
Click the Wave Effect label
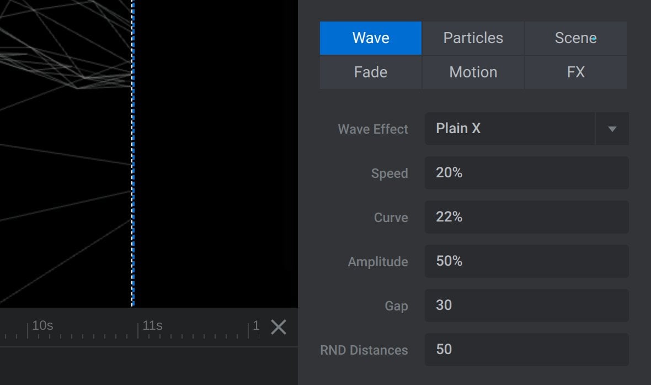372,129
